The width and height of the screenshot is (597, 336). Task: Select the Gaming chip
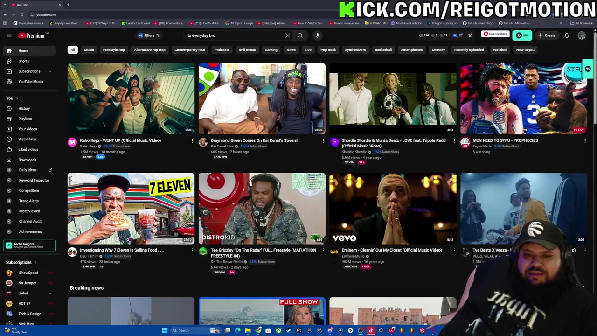[x=271, y=50]
